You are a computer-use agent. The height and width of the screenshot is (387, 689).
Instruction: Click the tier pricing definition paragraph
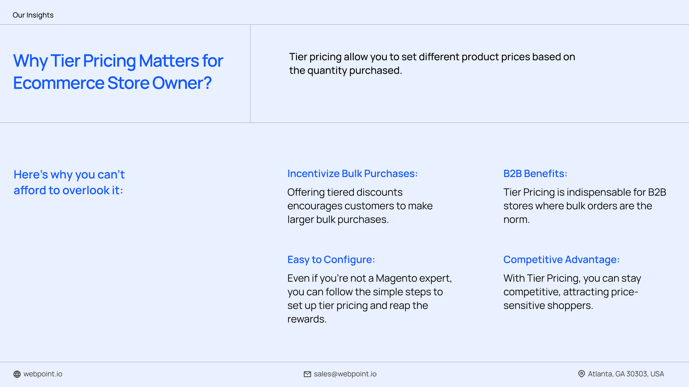click(432, 64)
